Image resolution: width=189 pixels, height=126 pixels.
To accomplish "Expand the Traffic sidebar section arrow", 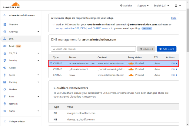I will pyautogui.click(x=38, y=111).
